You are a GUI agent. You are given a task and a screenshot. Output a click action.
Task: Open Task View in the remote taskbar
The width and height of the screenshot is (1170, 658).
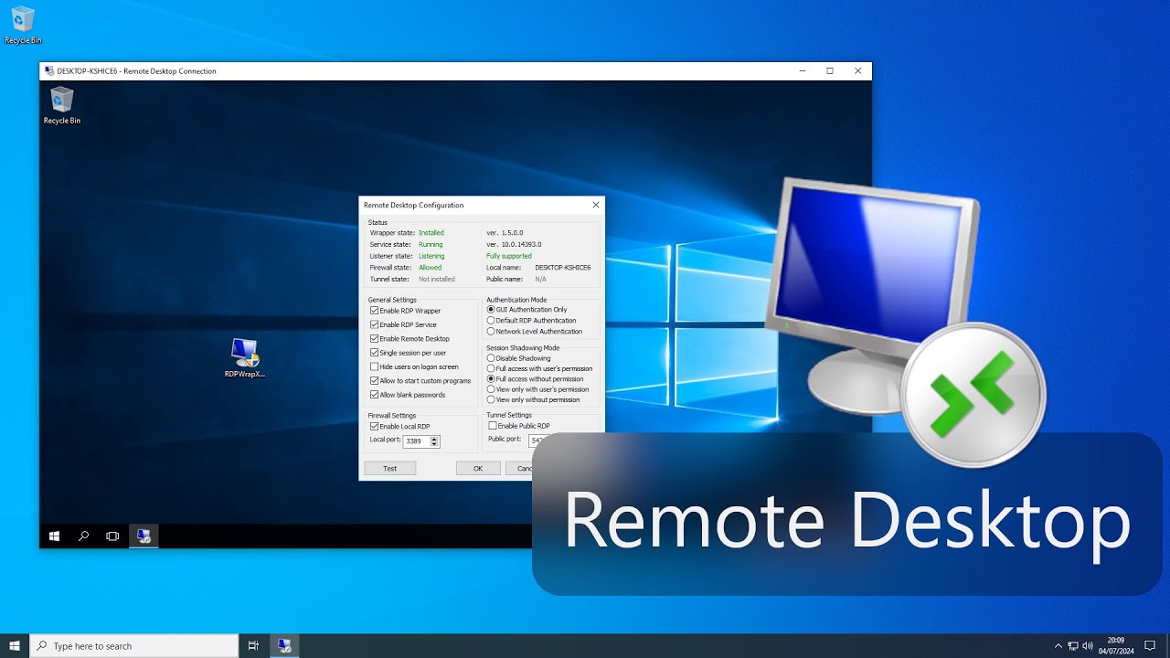[112, 536]
